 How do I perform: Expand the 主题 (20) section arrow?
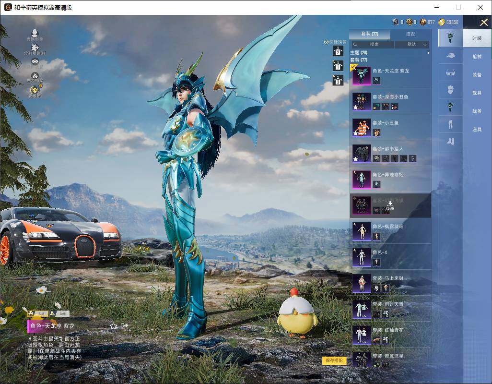[x=428, y=53]
